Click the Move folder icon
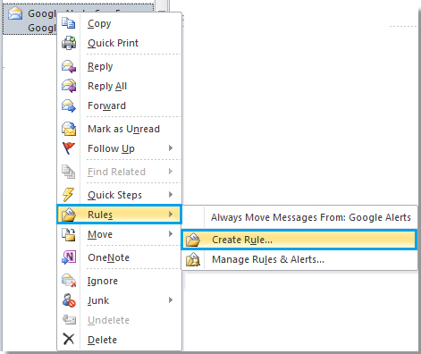421x354 pixels. pos(69,234)
